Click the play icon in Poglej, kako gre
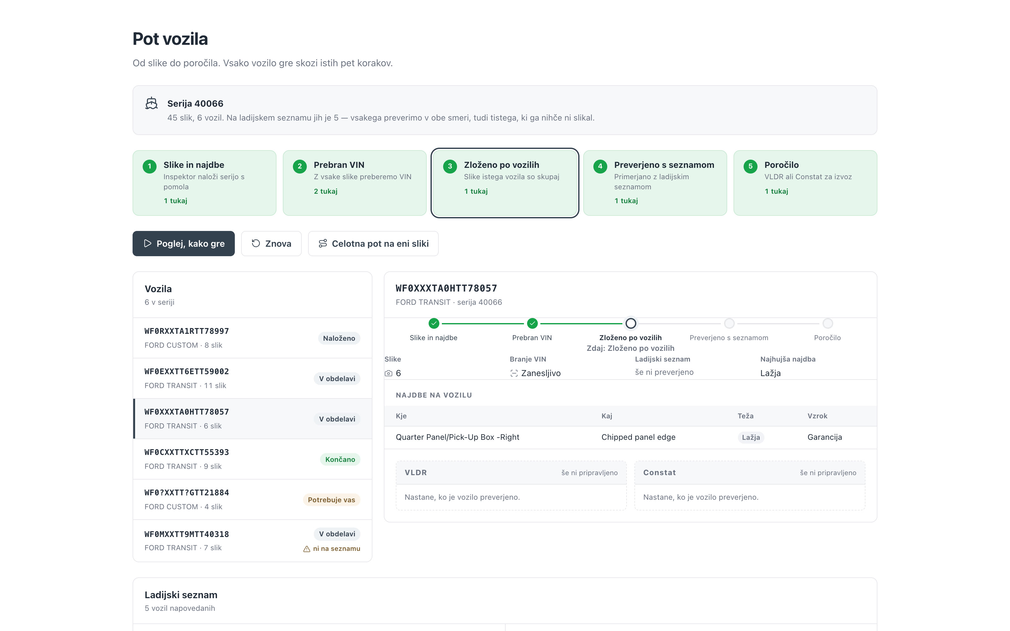This screenshot has height=631, width=1010. (x=147, y=243)
